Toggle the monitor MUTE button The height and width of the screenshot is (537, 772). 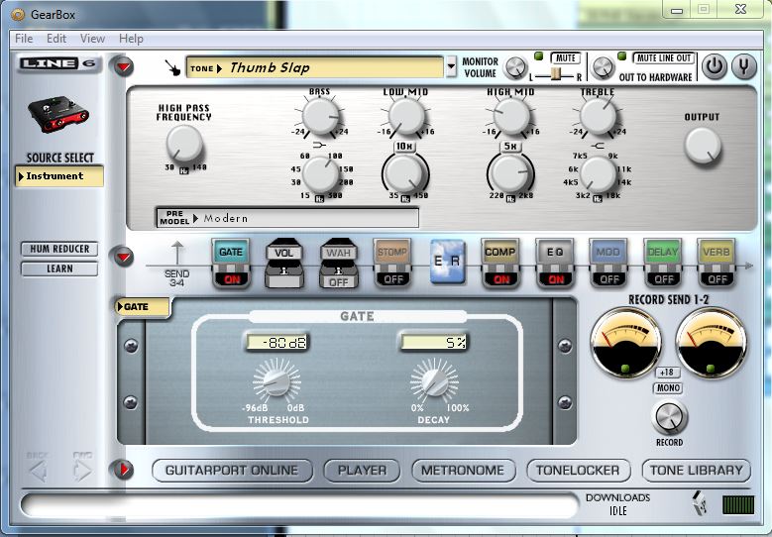coord(566,58)
